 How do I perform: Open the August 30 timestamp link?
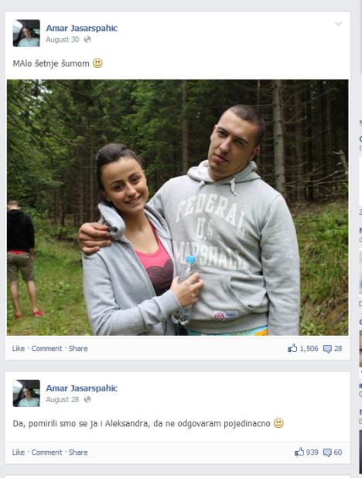[x=62, y=39]
